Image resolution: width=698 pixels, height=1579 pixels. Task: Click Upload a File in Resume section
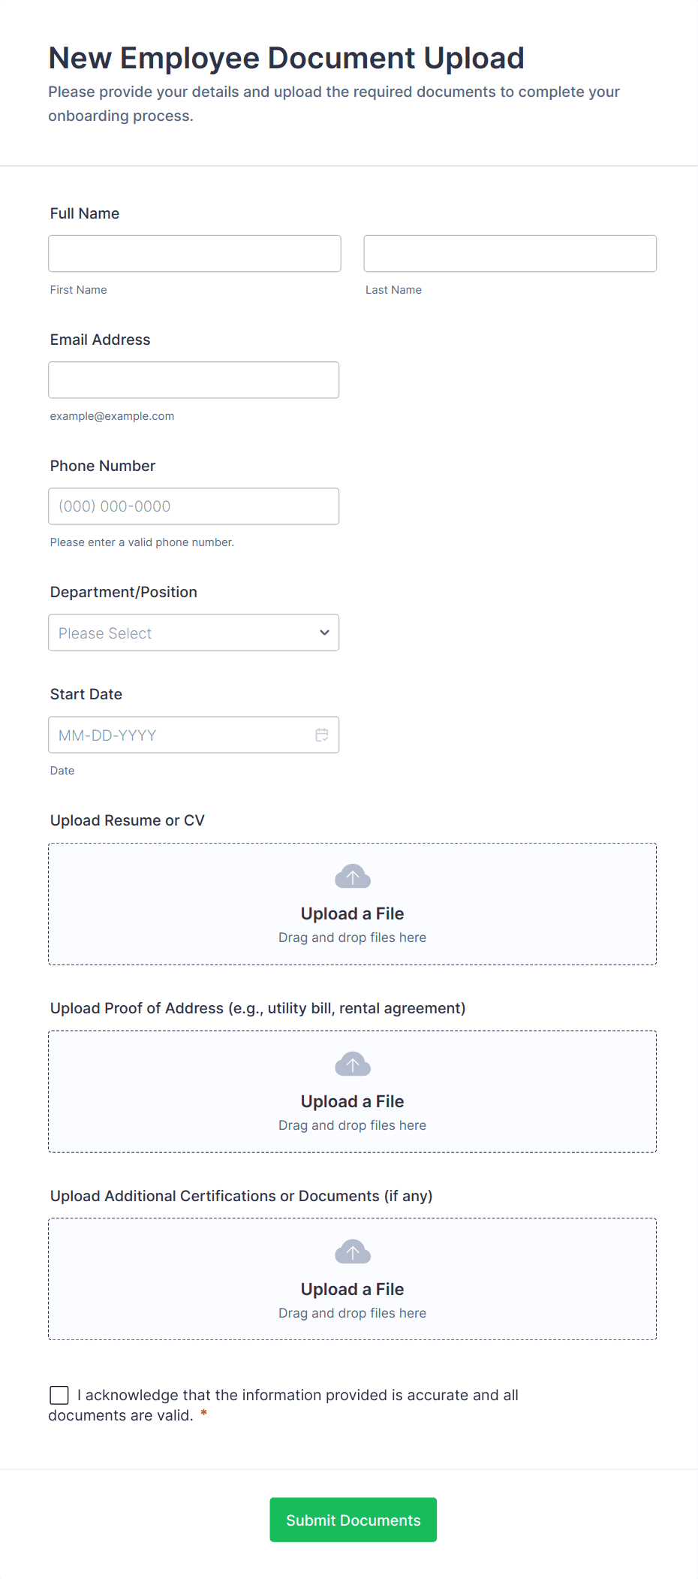(352, 913)
